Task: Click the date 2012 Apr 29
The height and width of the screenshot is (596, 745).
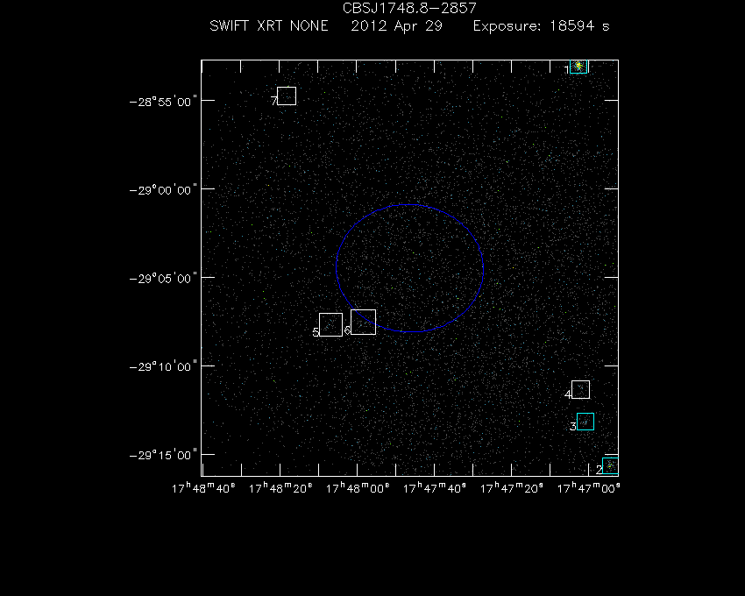Action: coord(397,25)
